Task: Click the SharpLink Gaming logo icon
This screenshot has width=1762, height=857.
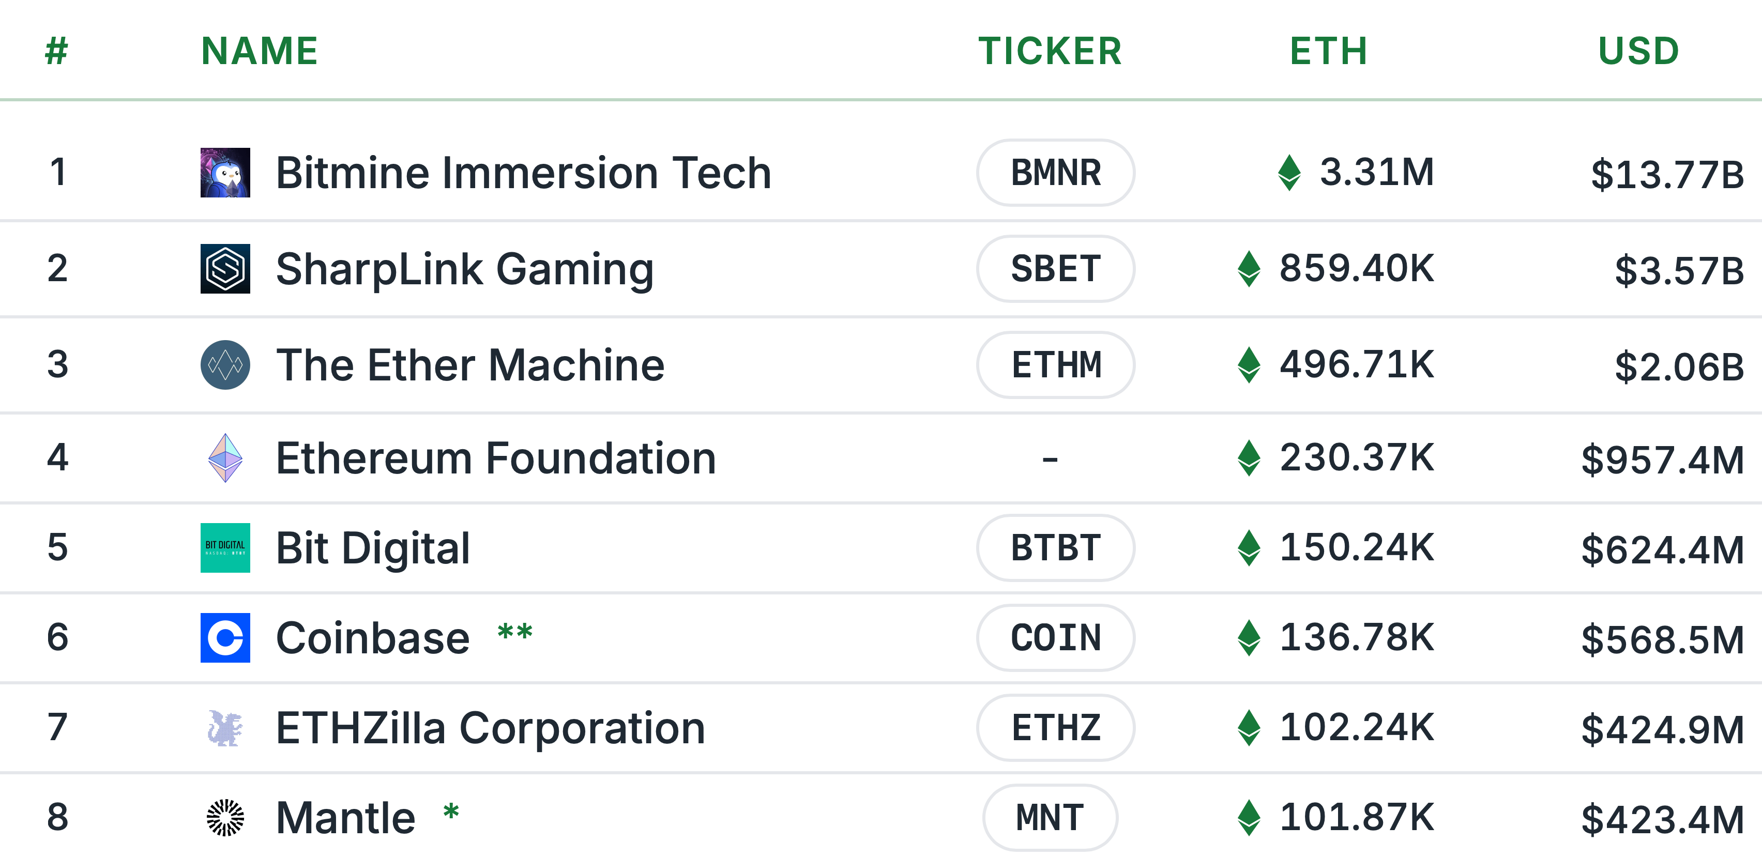Action: [225, 269]
